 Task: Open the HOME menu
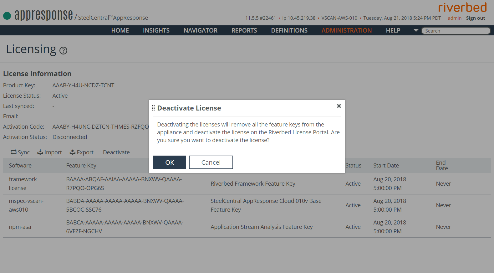point(120,30)
